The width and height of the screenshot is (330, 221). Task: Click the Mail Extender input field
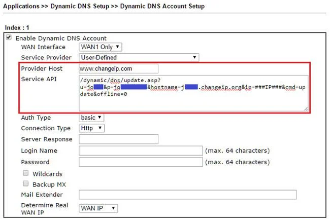187,195
